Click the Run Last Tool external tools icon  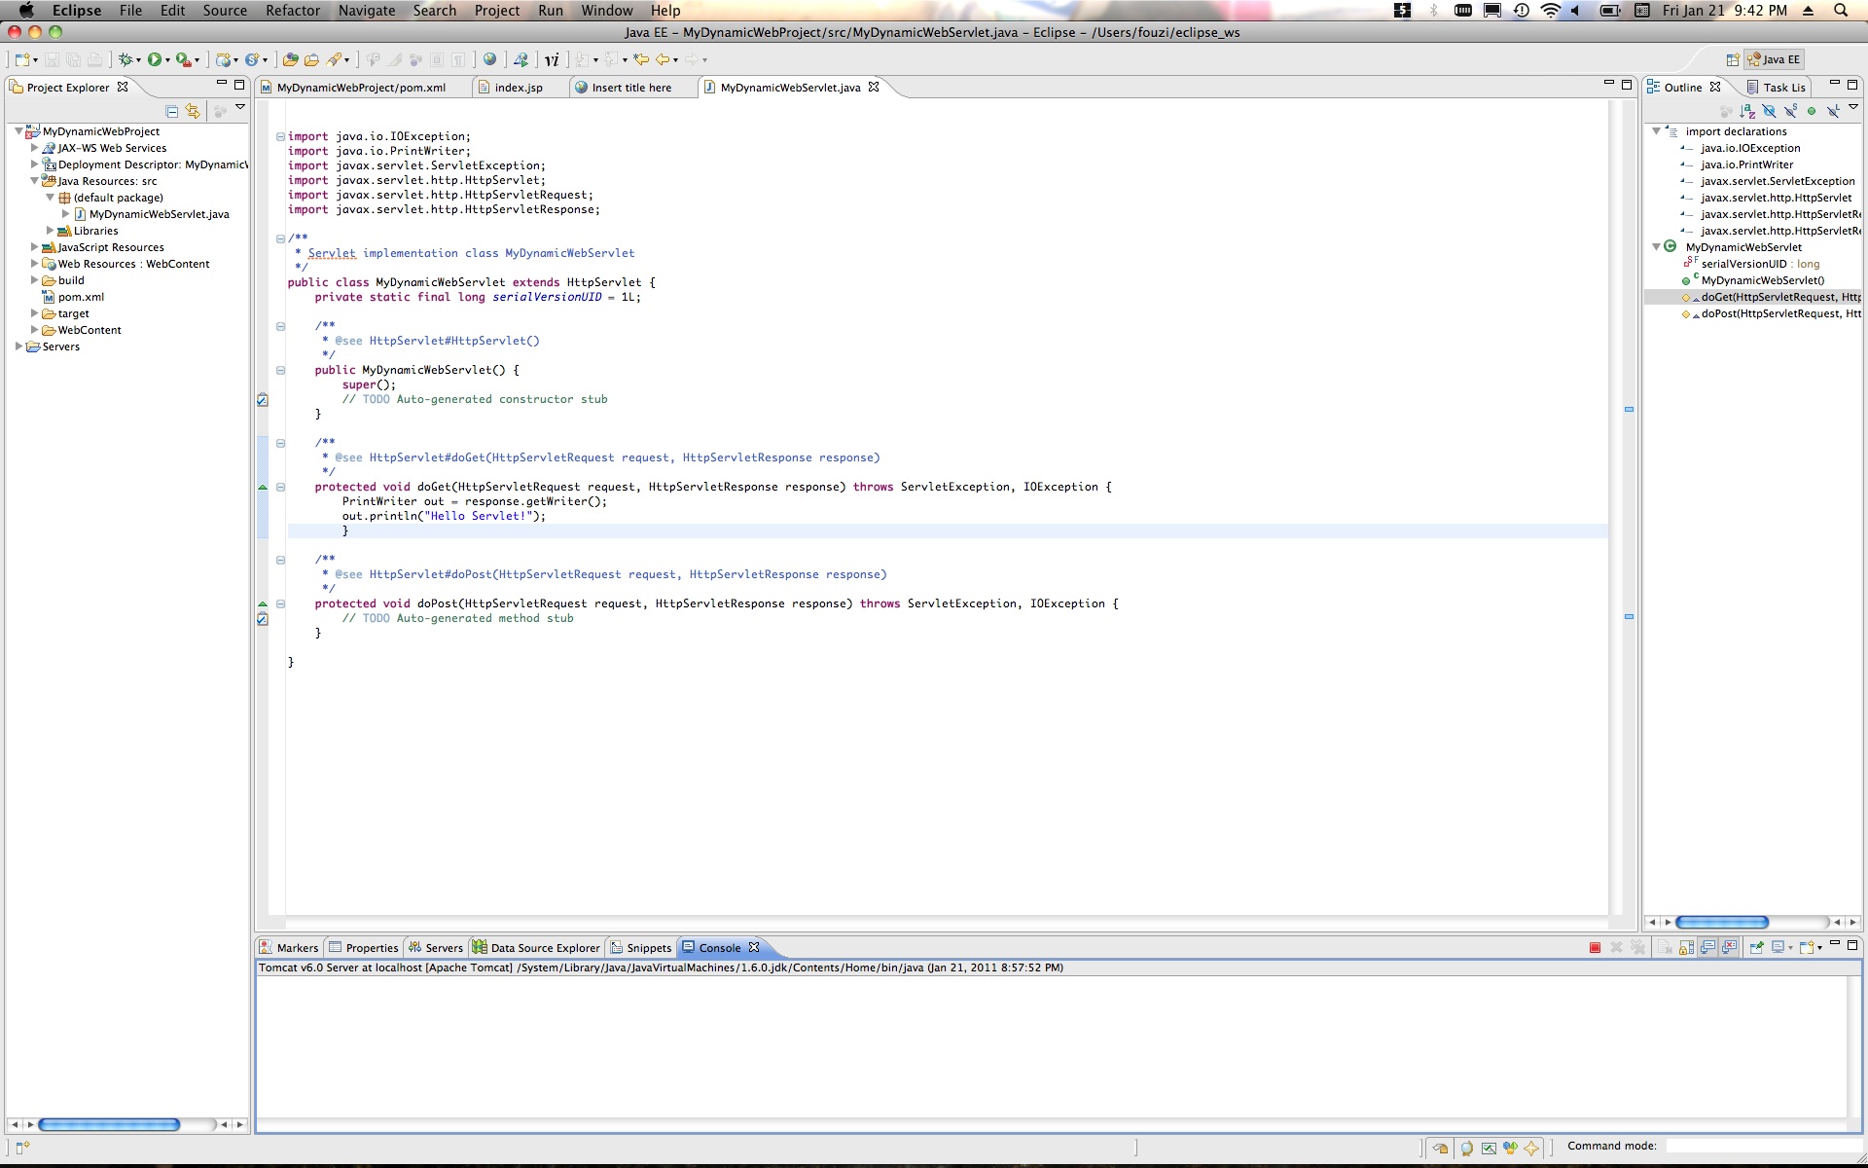tap(183, 59)
